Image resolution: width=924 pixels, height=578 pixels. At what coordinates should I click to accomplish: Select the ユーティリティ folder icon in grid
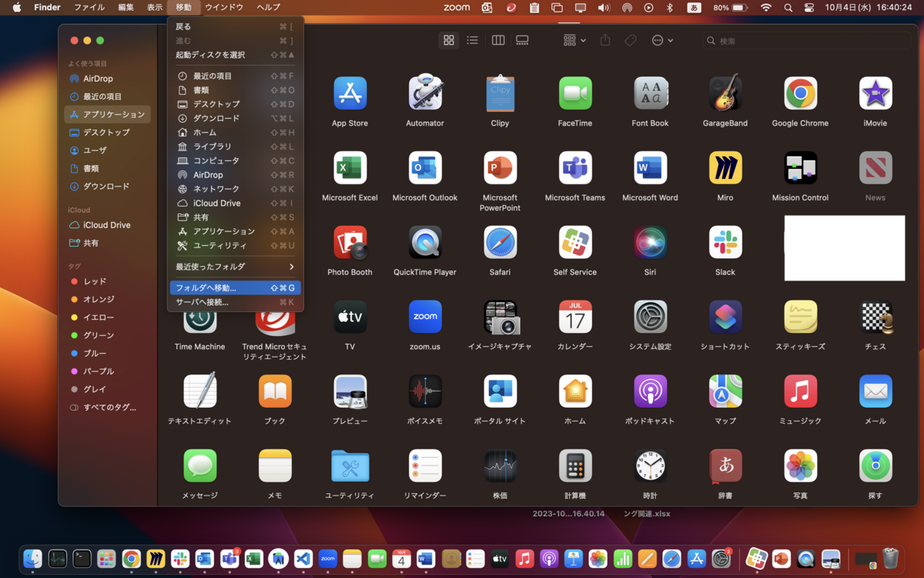(350, 466)
